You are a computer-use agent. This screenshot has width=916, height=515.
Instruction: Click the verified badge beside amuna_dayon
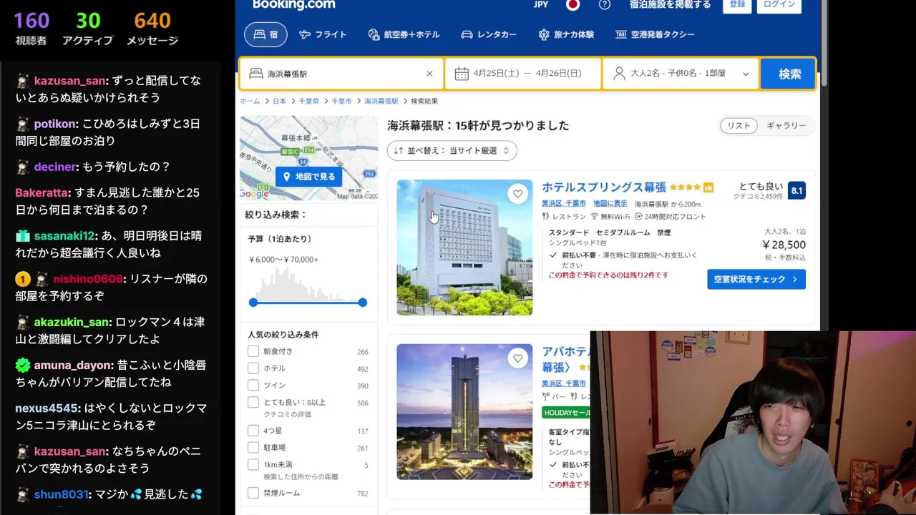pos(23,366)
